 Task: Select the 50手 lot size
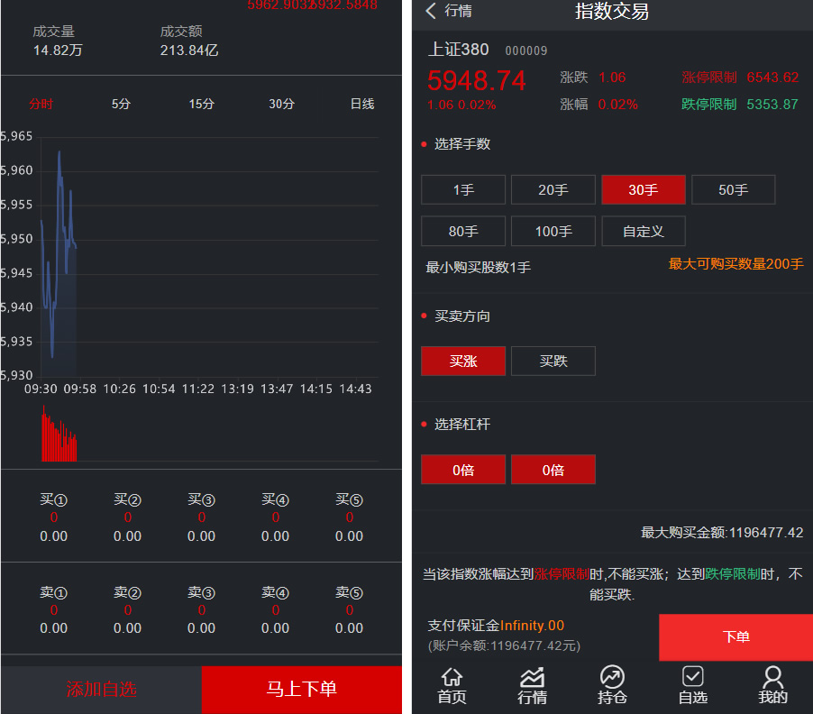pos(733,189)
